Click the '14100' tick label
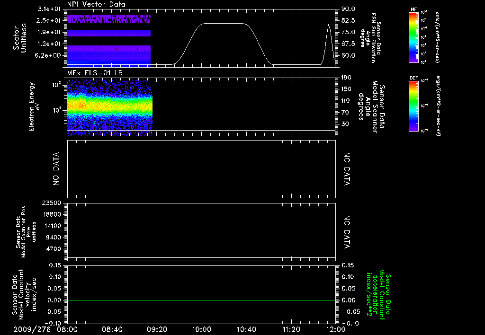Screen dimensions: 485x335 [x=52, y=226]
